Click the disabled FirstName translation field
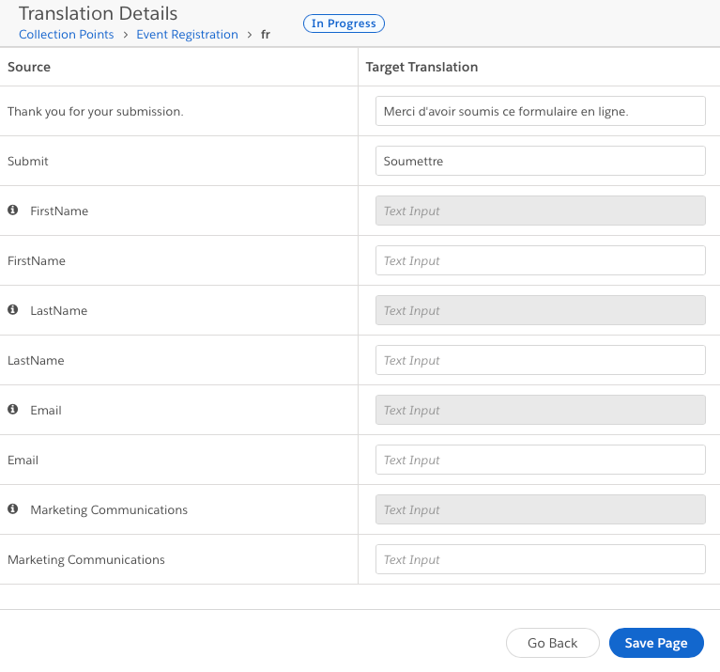Screen dimensions: 720x672 coord(540,211)
